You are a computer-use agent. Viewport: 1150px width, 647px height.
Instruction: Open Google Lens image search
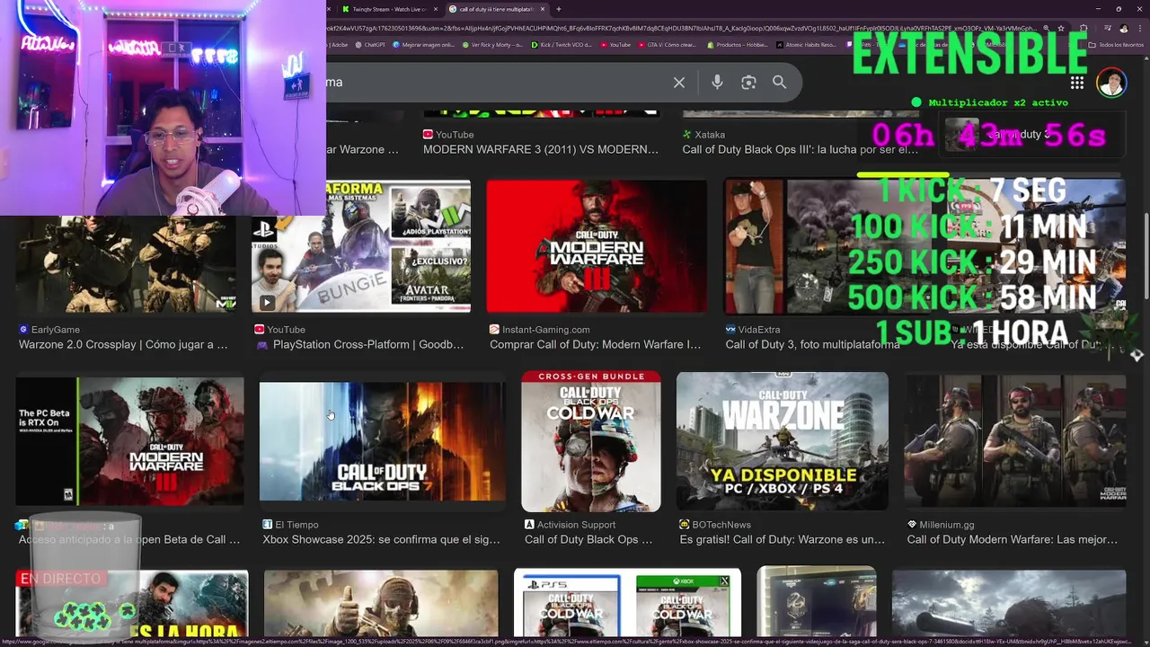coord(748,82)
